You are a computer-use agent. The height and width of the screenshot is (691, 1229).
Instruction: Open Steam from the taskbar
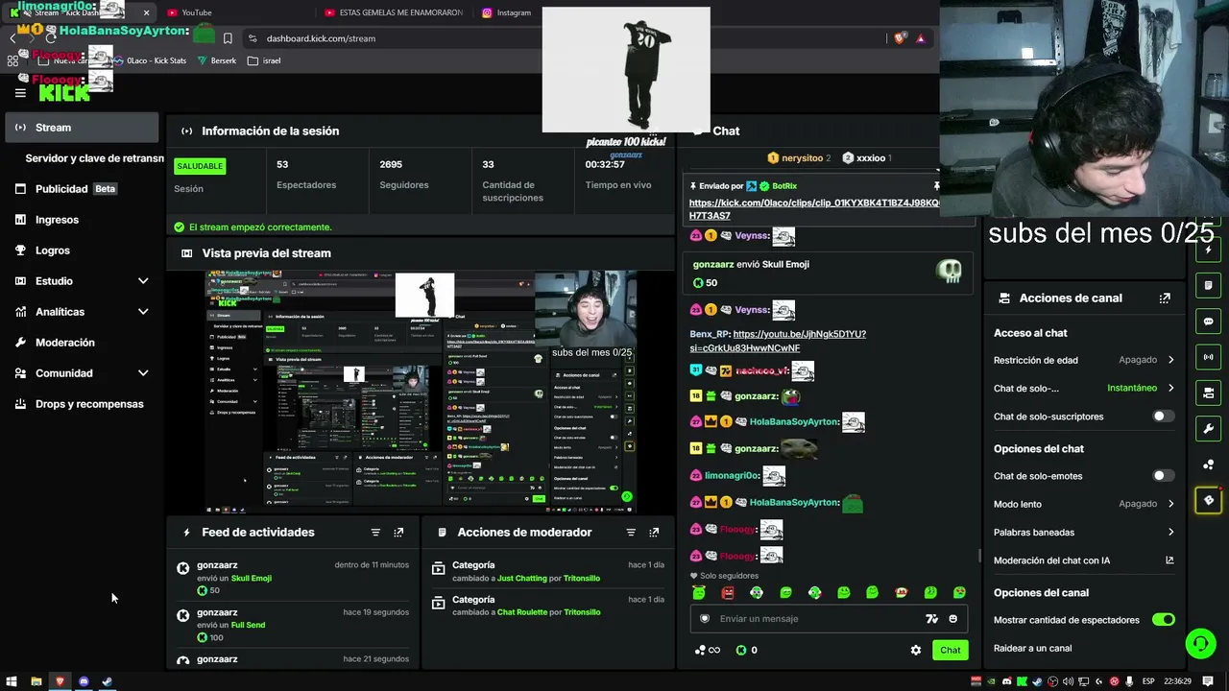pyautogui.click(x=107, y=681)
